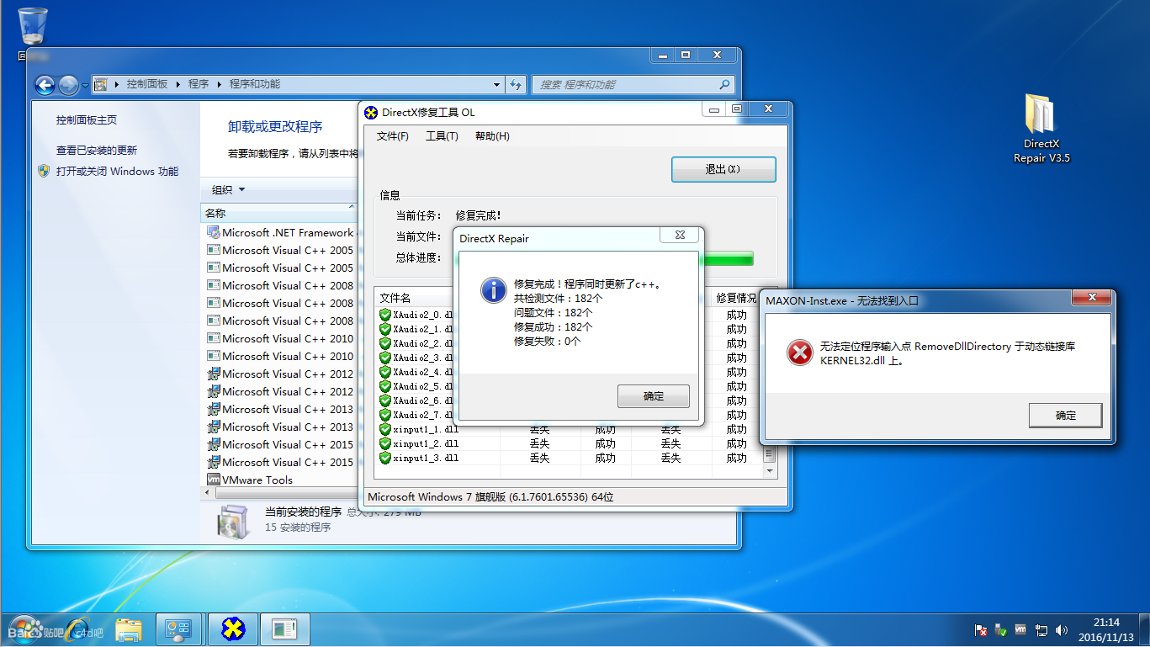1150x647 pixels.
Task: Expand the arrow after 程序 breadcrumb
Action: (x=220, y=84)
